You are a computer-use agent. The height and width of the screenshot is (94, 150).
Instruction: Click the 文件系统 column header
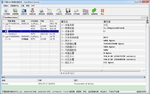click(35, 21)
